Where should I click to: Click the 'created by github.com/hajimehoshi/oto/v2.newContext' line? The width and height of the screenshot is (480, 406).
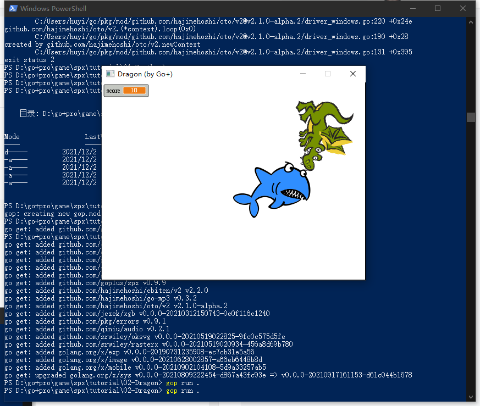[103, 45]
